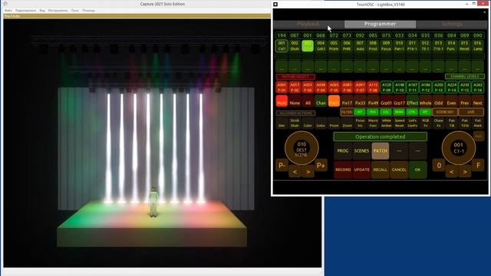Image resolution: width=491 pixels, height=276 pixels.
Task: Open the Инструменты menu in Capture
Action: (x=58, y=10)
